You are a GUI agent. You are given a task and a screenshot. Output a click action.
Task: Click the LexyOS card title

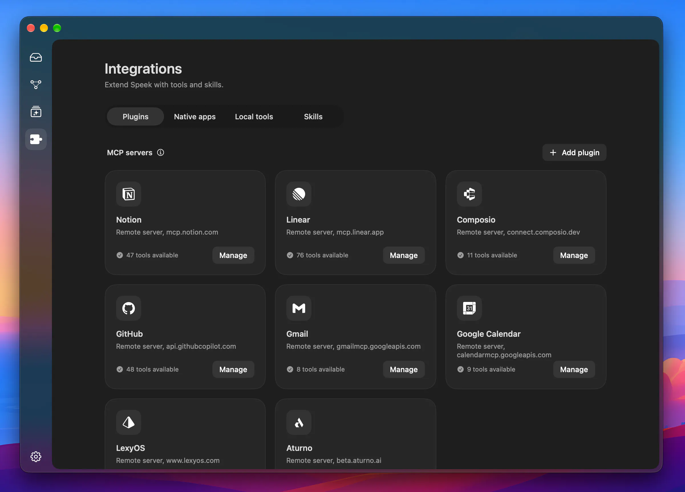point(131,448)
